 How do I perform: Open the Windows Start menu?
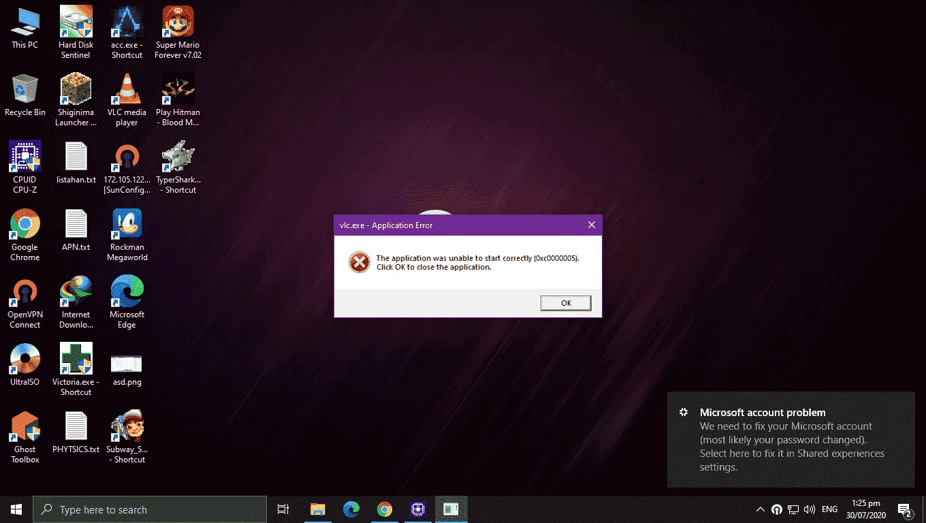(16, 509)
